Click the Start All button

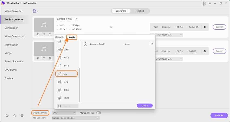[x=219, y=115]
